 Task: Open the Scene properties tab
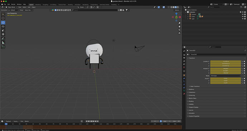point(184,64)
